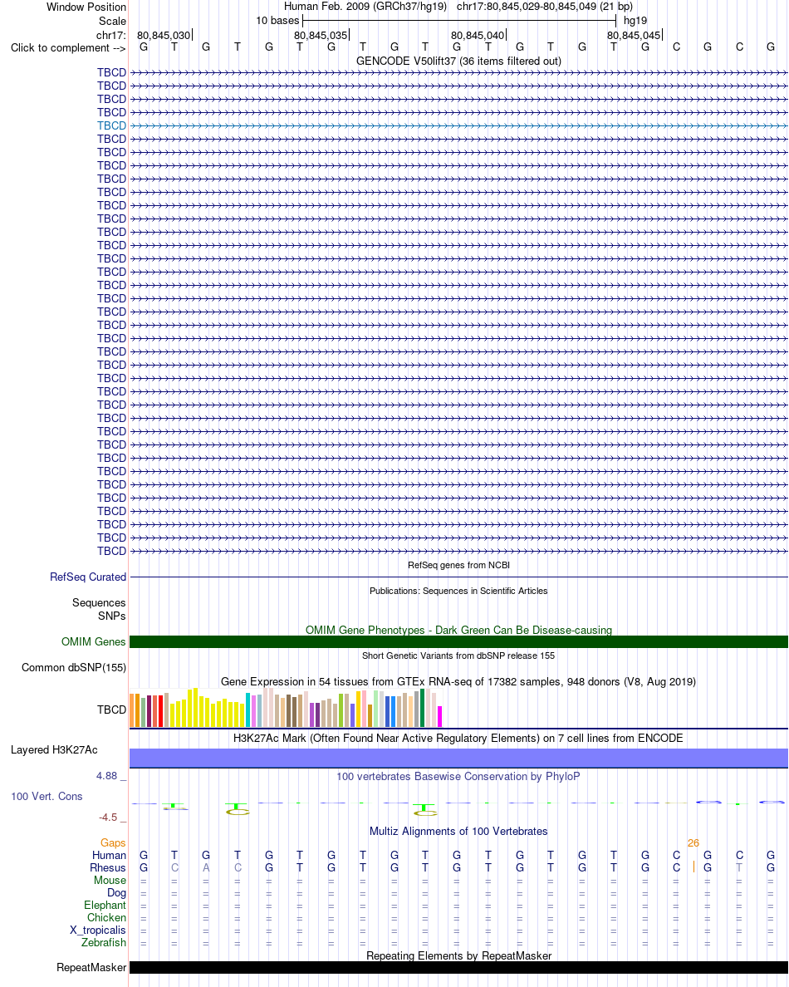Select the Dog species row label
The width and height of the screenshot is (789, 987).
tap(116, 893)
